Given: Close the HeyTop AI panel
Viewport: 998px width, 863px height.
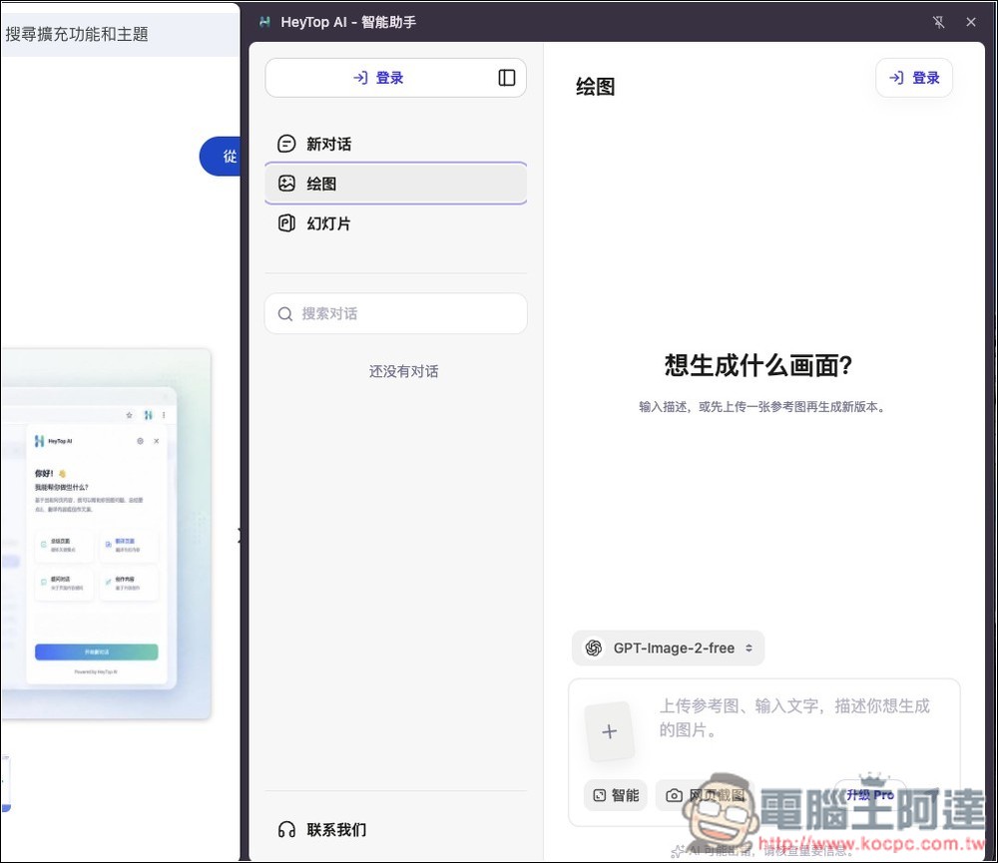Looking at the screenshot, I should 971,22.
